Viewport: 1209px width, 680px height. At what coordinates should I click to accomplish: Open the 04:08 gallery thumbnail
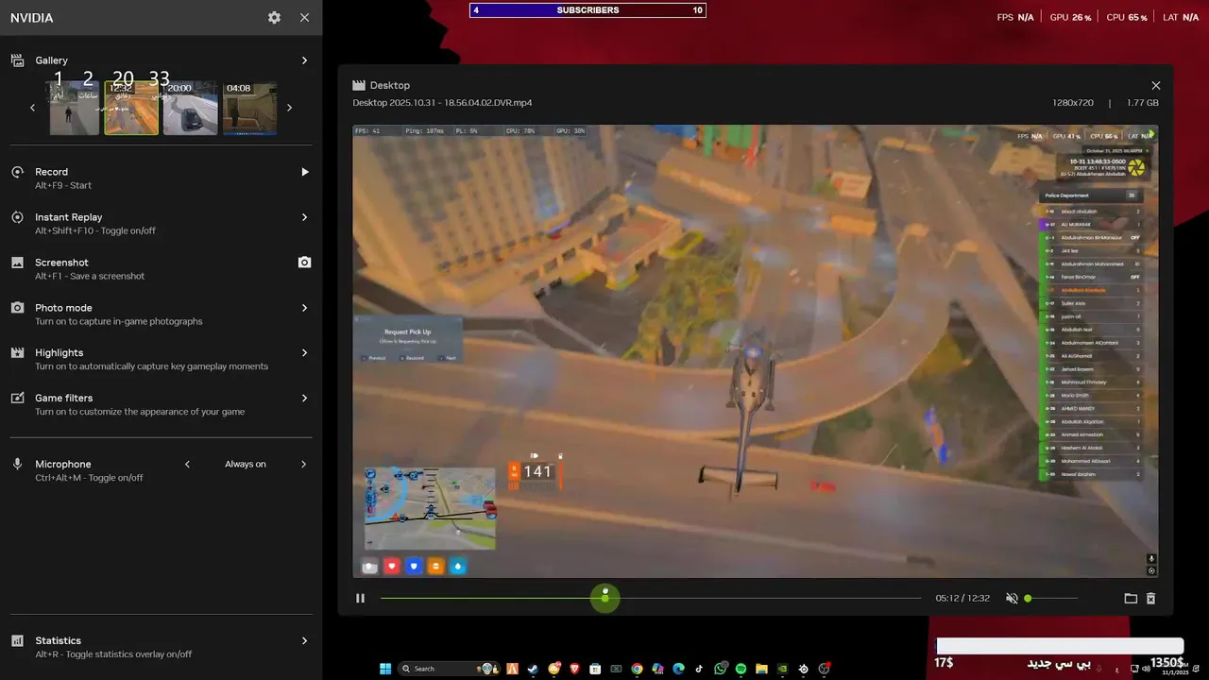[249, 108]
